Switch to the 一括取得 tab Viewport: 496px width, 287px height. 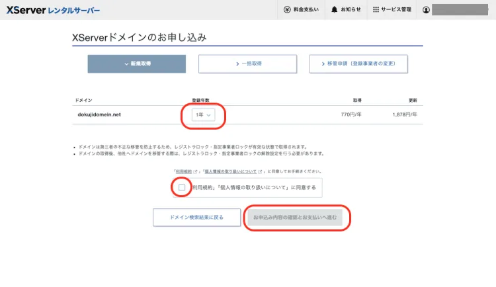(x=248, y=64)
